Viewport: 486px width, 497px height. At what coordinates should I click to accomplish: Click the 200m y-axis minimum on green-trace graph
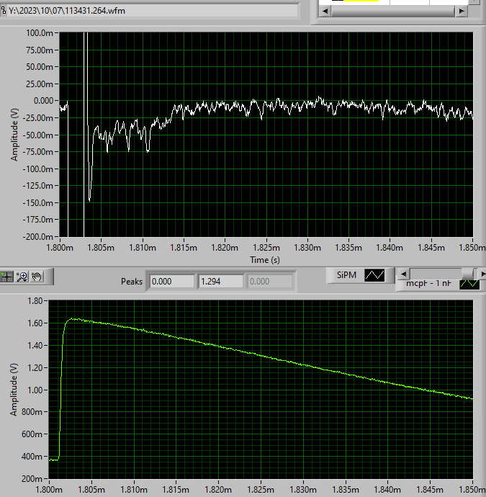[32, 478]
